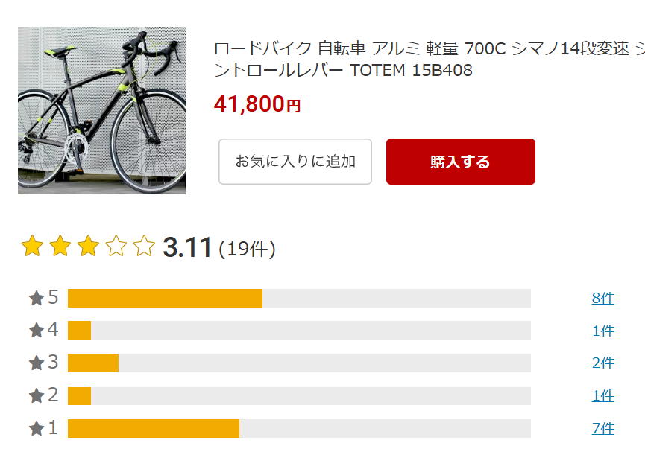Viewport: 645px width, 458px height.
Task: Click the second filled rating star
Action: pyautogui.click(x=60, y=246)
